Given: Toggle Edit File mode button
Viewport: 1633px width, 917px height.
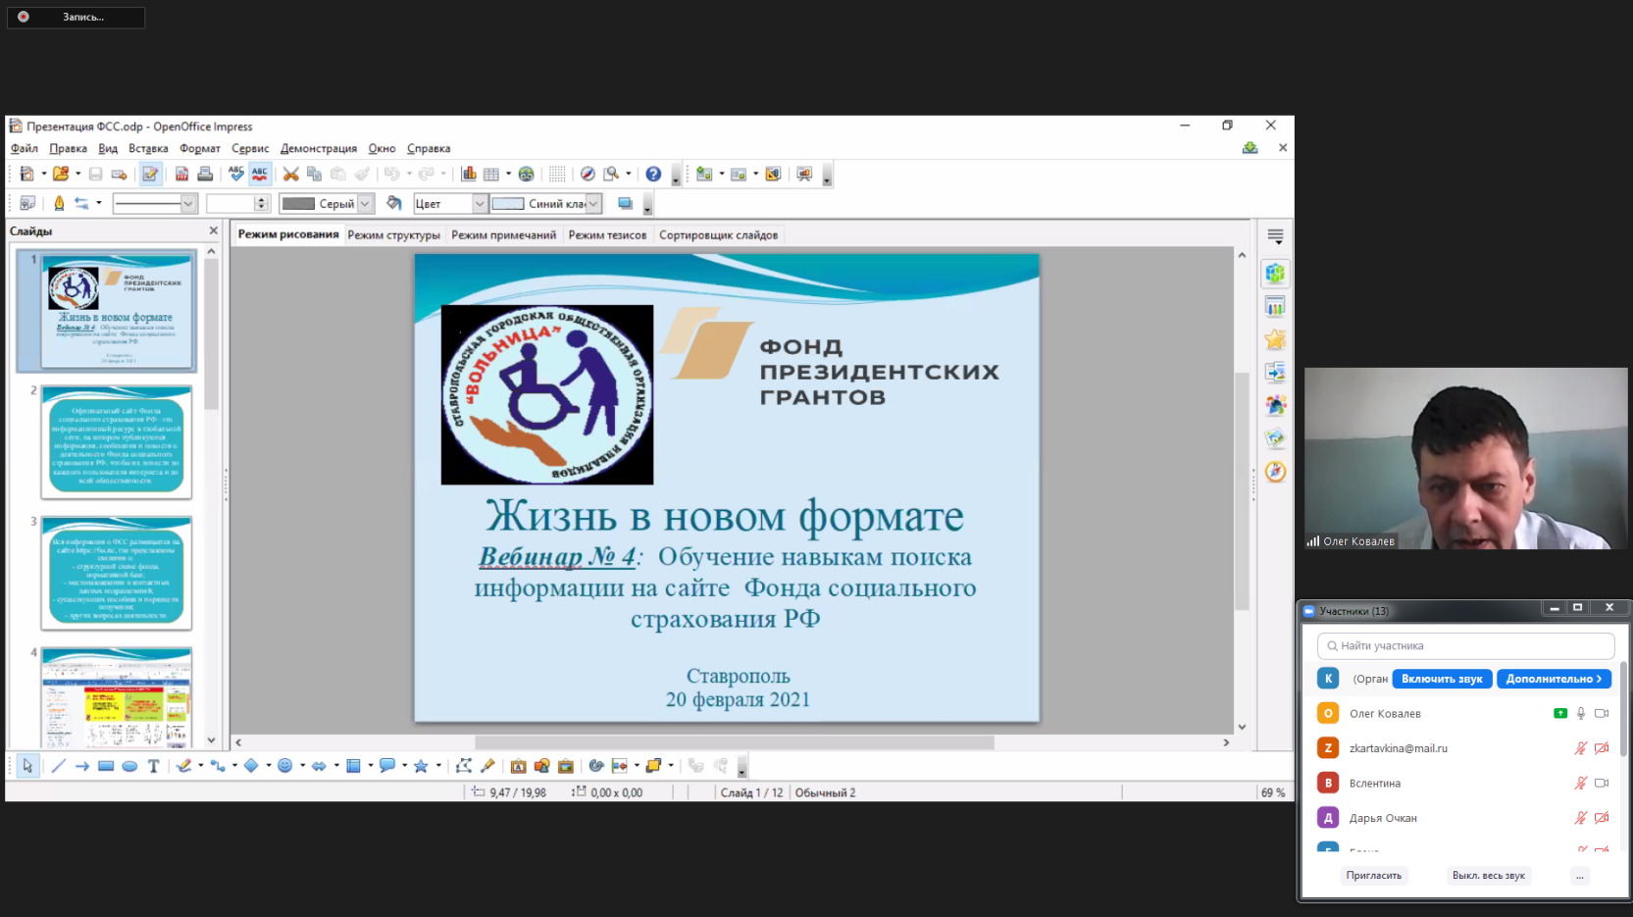Looking at the screenshot, I should [150, 175].
